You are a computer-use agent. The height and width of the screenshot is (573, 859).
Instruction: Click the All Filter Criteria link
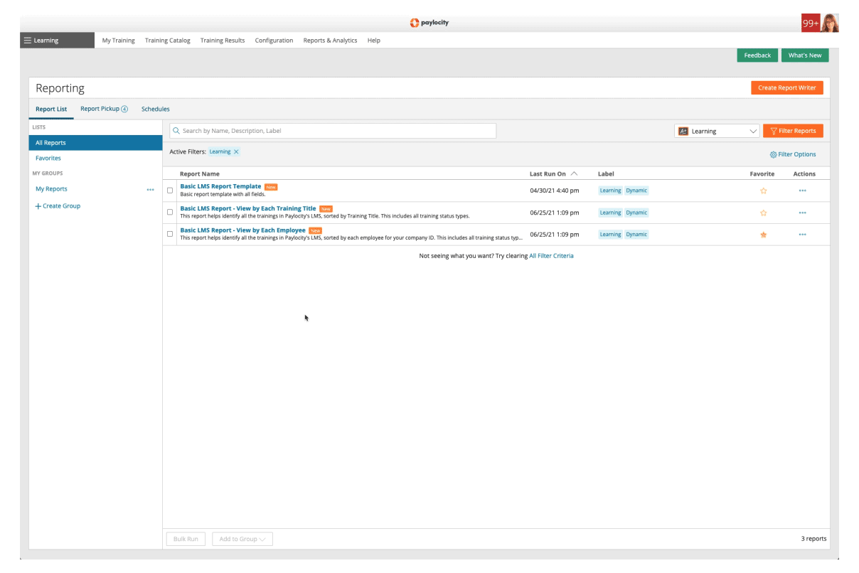pyautogui.click(x=551, y=256)
